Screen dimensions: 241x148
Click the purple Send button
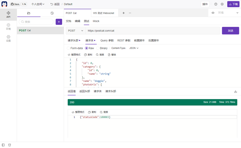231,31
